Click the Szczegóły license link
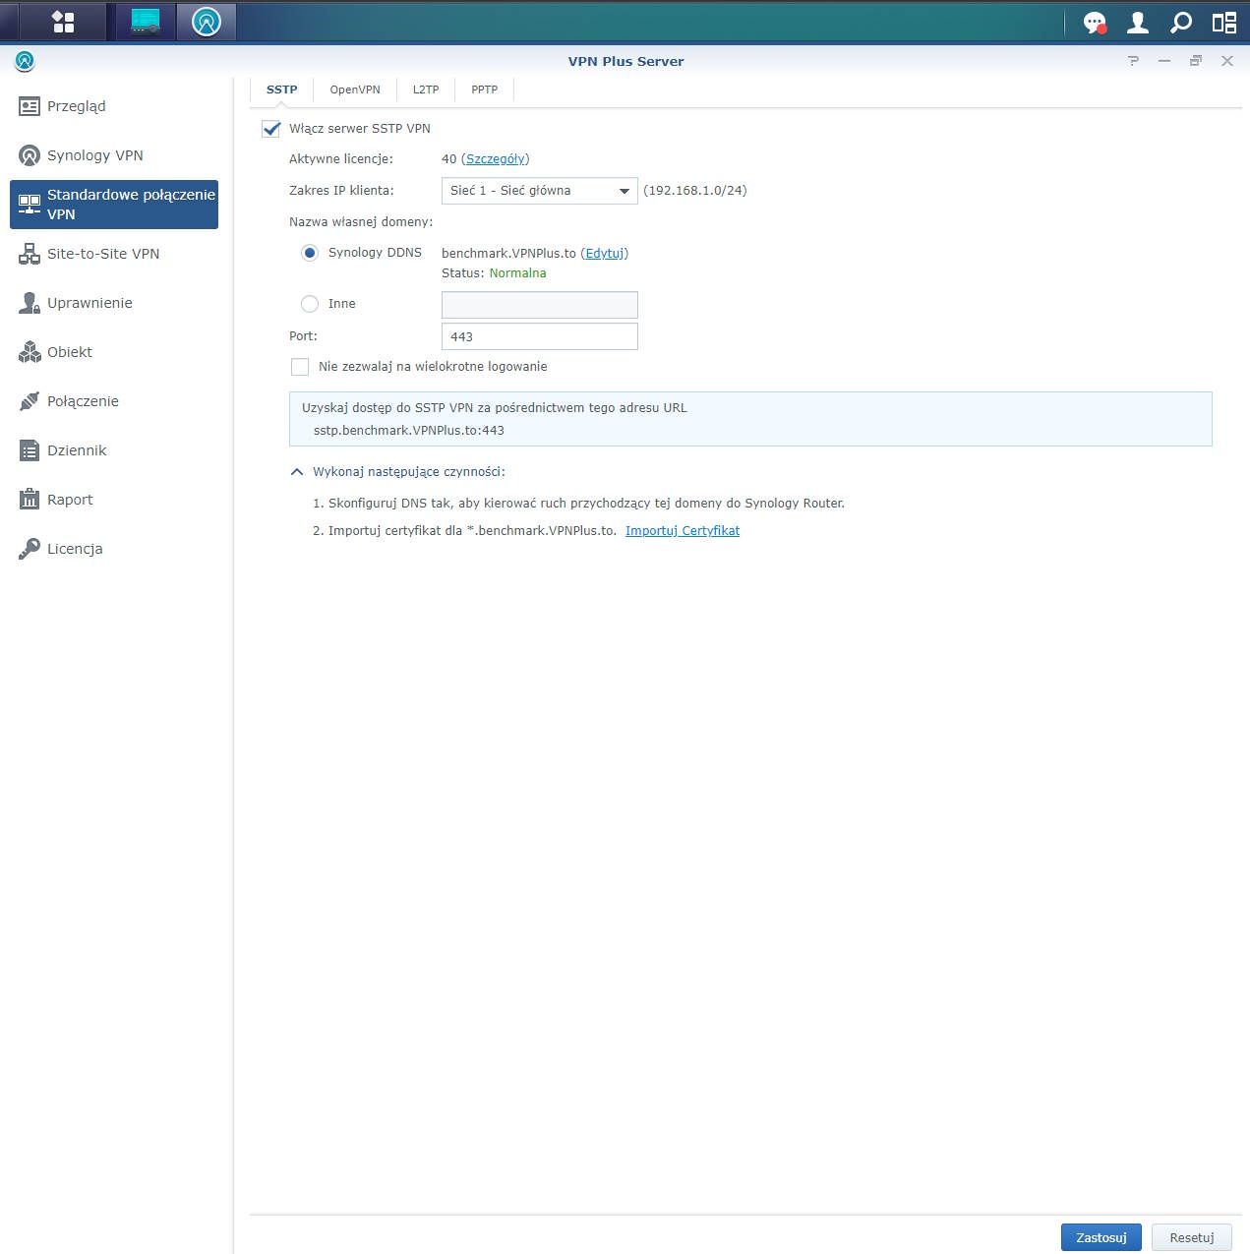The width and height of the screenshot is (1250, 1254). click(x=496, y=159)
